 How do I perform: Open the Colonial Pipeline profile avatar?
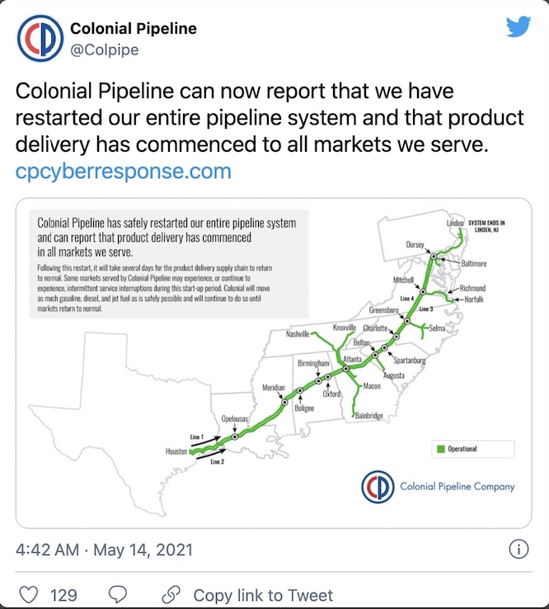40,39
